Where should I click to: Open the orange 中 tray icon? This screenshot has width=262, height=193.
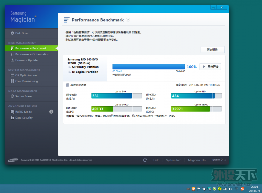(x=193, y=189)
